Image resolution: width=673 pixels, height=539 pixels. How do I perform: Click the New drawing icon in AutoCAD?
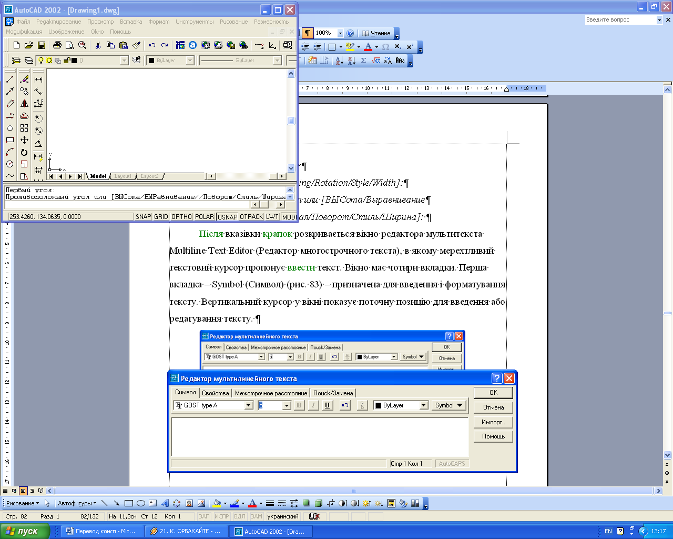click(x=16, y=45)
